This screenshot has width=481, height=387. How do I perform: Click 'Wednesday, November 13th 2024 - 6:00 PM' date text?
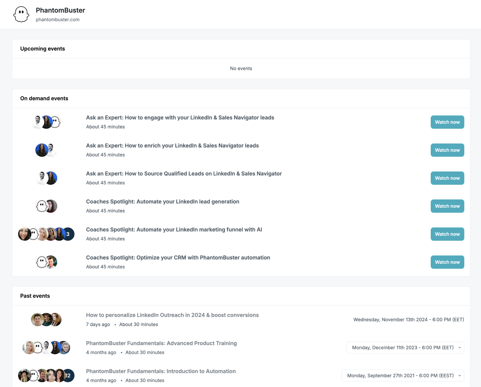coord(408,320)
